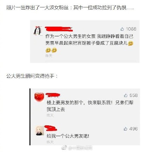
Task: Click the comment text 给我一个公大男友吧!
Action: pyautogui.click(x=68, y=136)
